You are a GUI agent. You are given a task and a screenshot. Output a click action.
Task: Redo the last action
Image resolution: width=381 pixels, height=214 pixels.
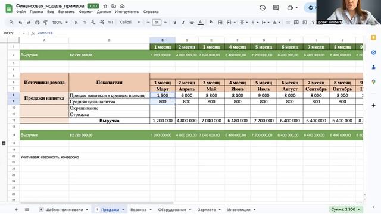tap(29, 23)
